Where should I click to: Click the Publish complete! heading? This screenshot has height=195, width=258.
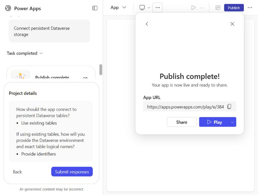190,76
